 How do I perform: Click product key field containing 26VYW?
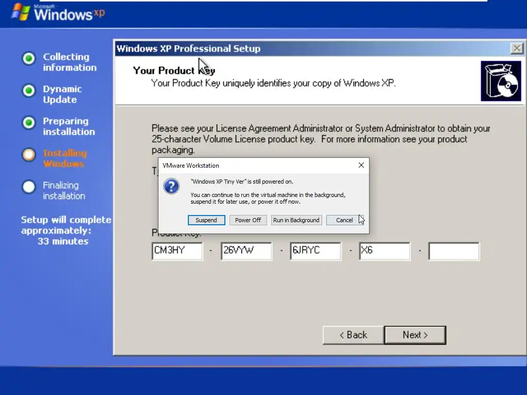pos(247,251)
